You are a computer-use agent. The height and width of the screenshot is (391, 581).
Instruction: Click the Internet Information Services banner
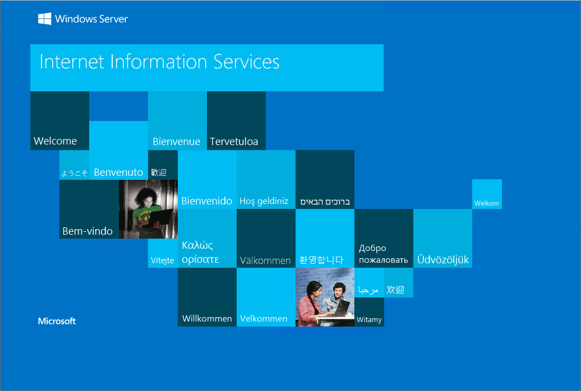(x=207, y=68)
